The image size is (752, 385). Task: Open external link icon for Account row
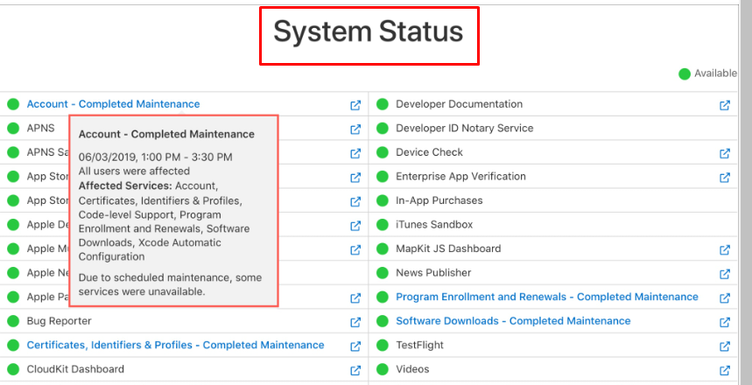355,105
